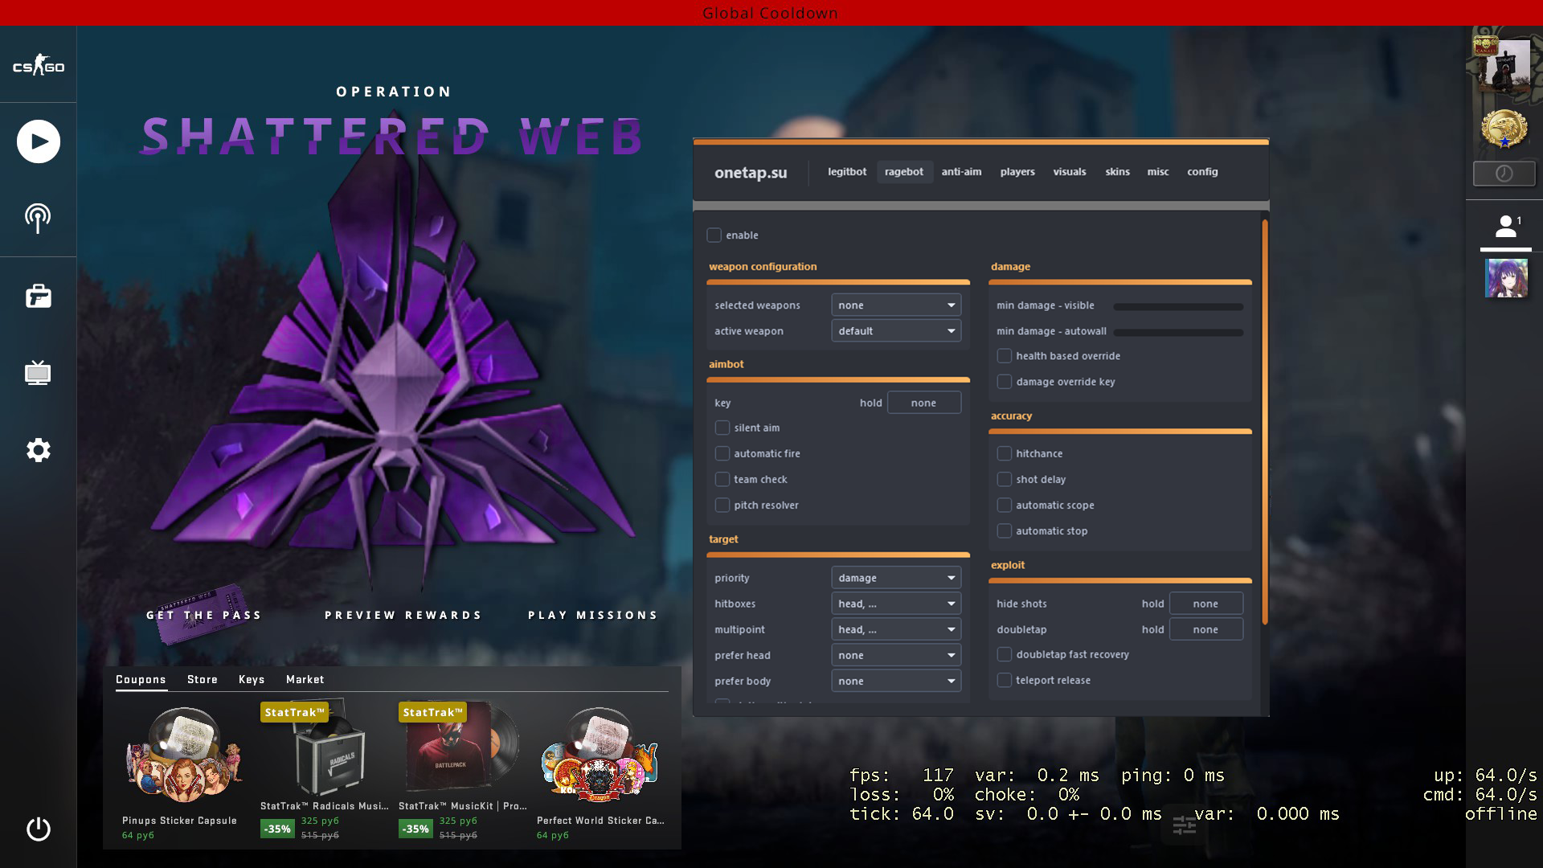The image size is (1543, 868).
Task: Switch to skins tab
Action: click(1117, 172)
